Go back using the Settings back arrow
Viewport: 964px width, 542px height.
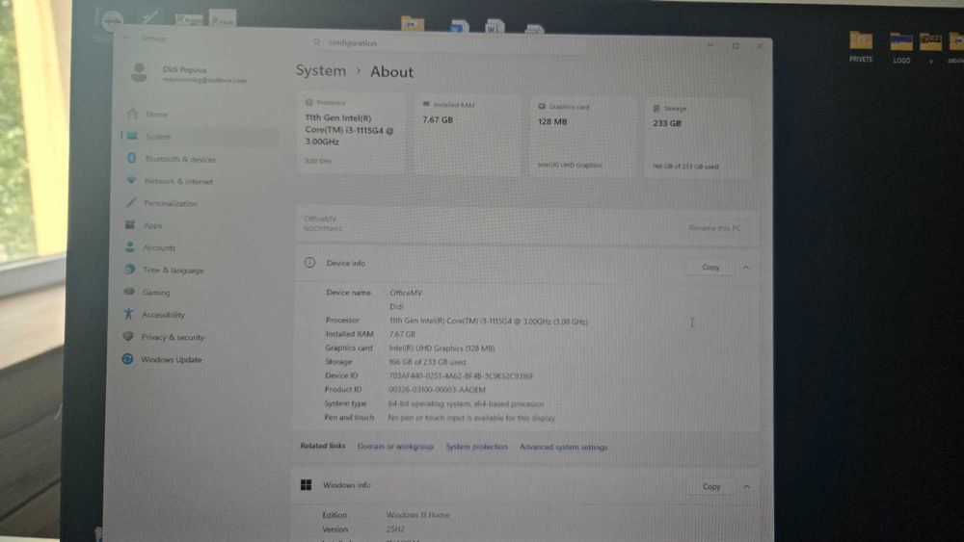click(x=127, y=38)
